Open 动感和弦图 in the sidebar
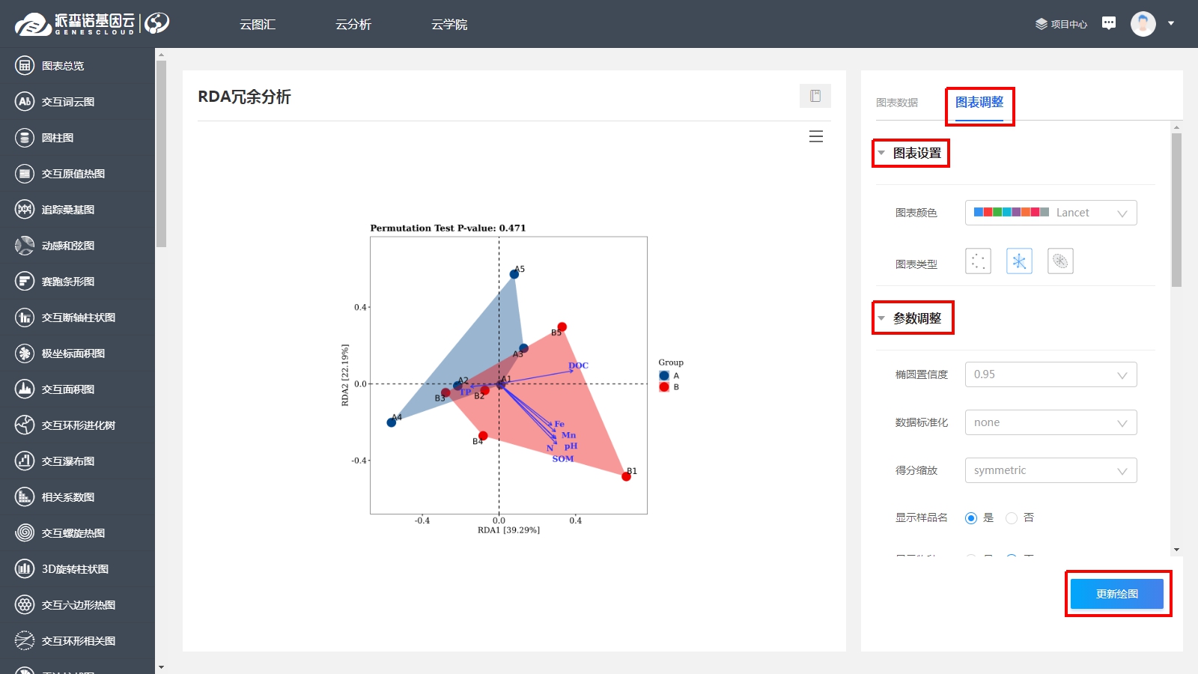This screenshot has height=674, width=1198. (67, 246)
